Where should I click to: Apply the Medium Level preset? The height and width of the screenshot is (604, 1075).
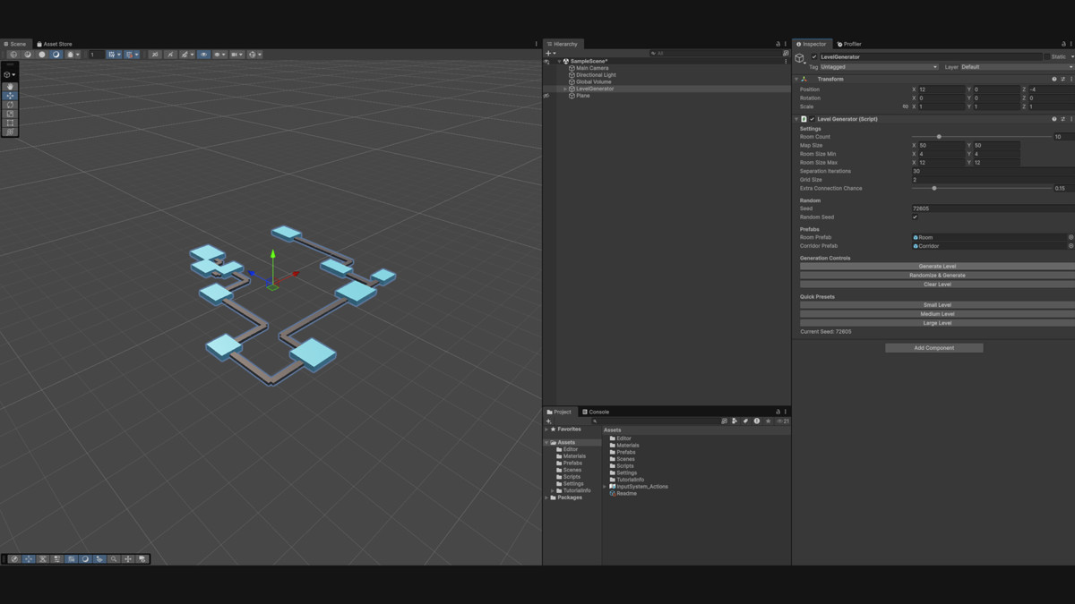coord(937,314)
